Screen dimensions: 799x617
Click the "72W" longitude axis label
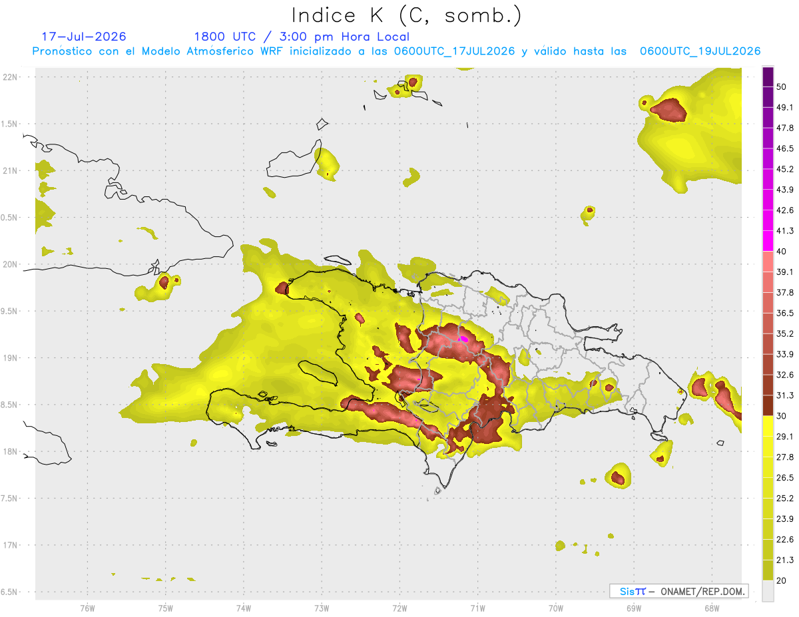(400, 608)
